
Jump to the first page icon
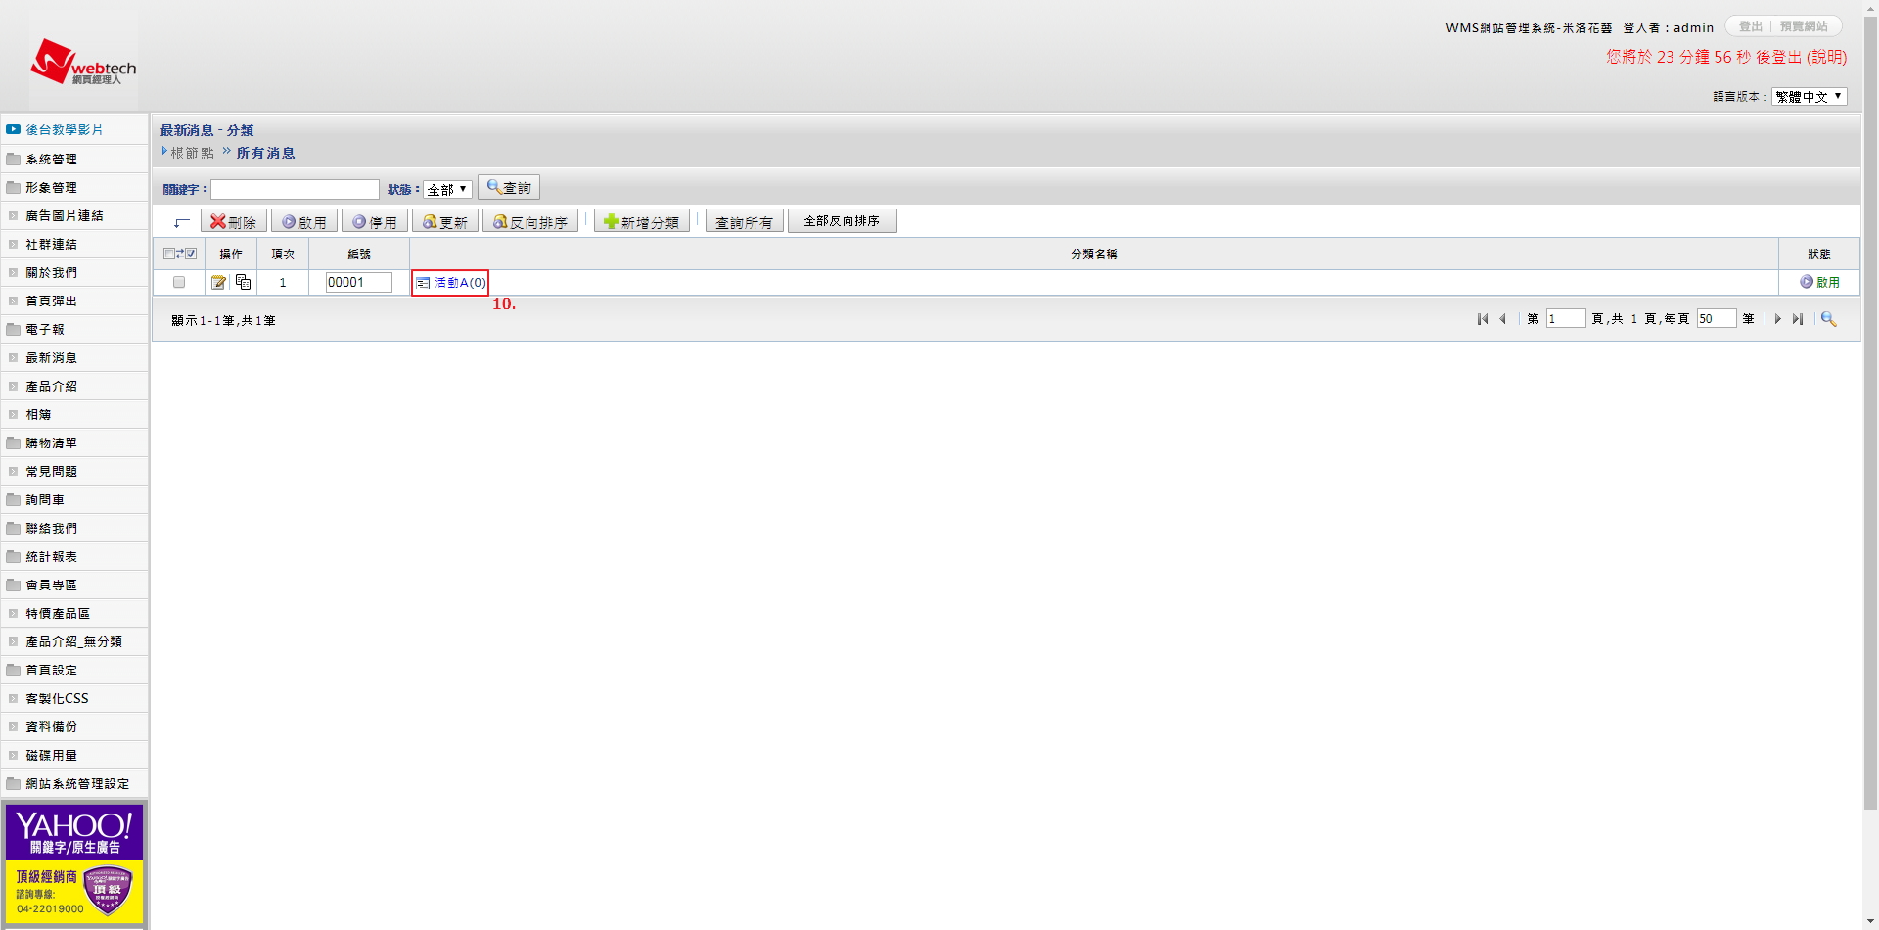click(1483, 319)
